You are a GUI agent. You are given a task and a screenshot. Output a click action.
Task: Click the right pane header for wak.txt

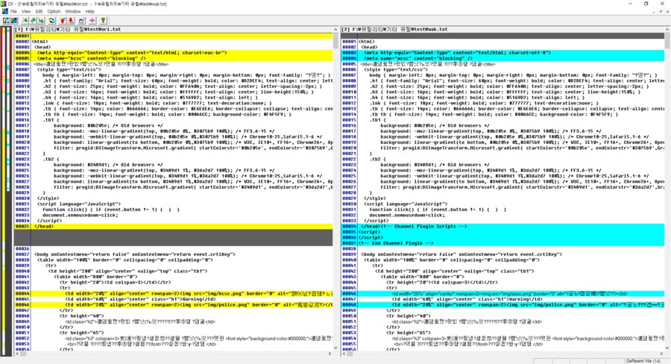(503, 30)
